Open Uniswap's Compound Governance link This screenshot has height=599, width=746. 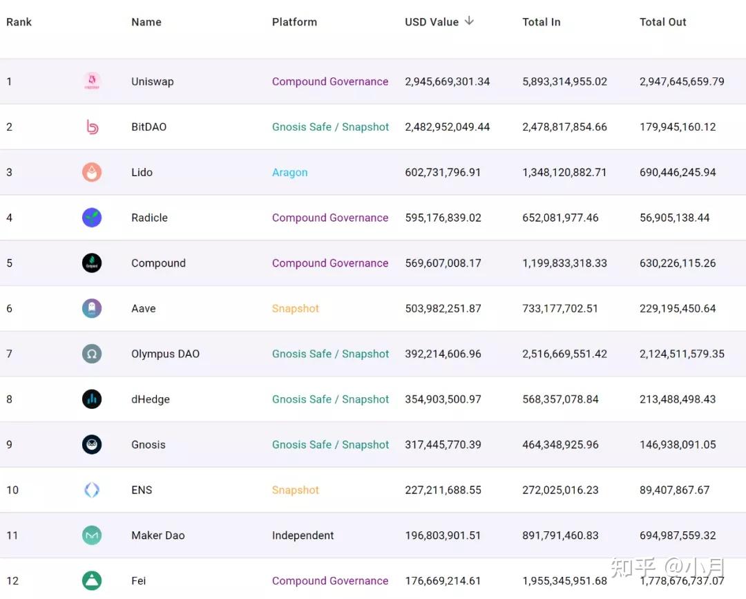tap(329, 82)
